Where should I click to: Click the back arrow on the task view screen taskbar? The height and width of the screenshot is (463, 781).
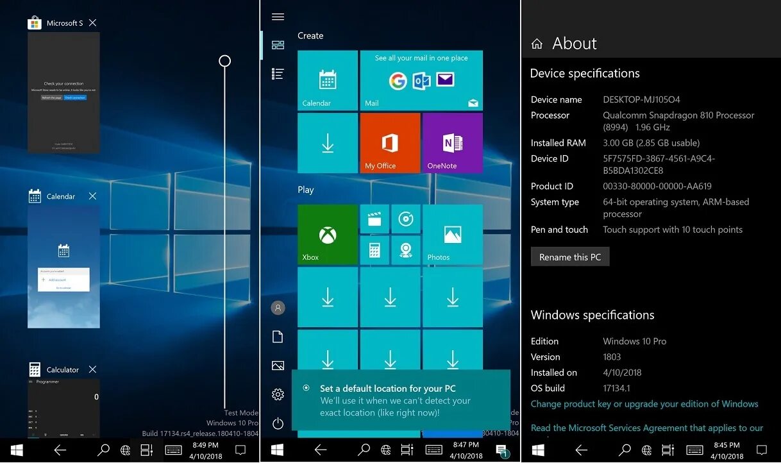click(x=60, y=450)
